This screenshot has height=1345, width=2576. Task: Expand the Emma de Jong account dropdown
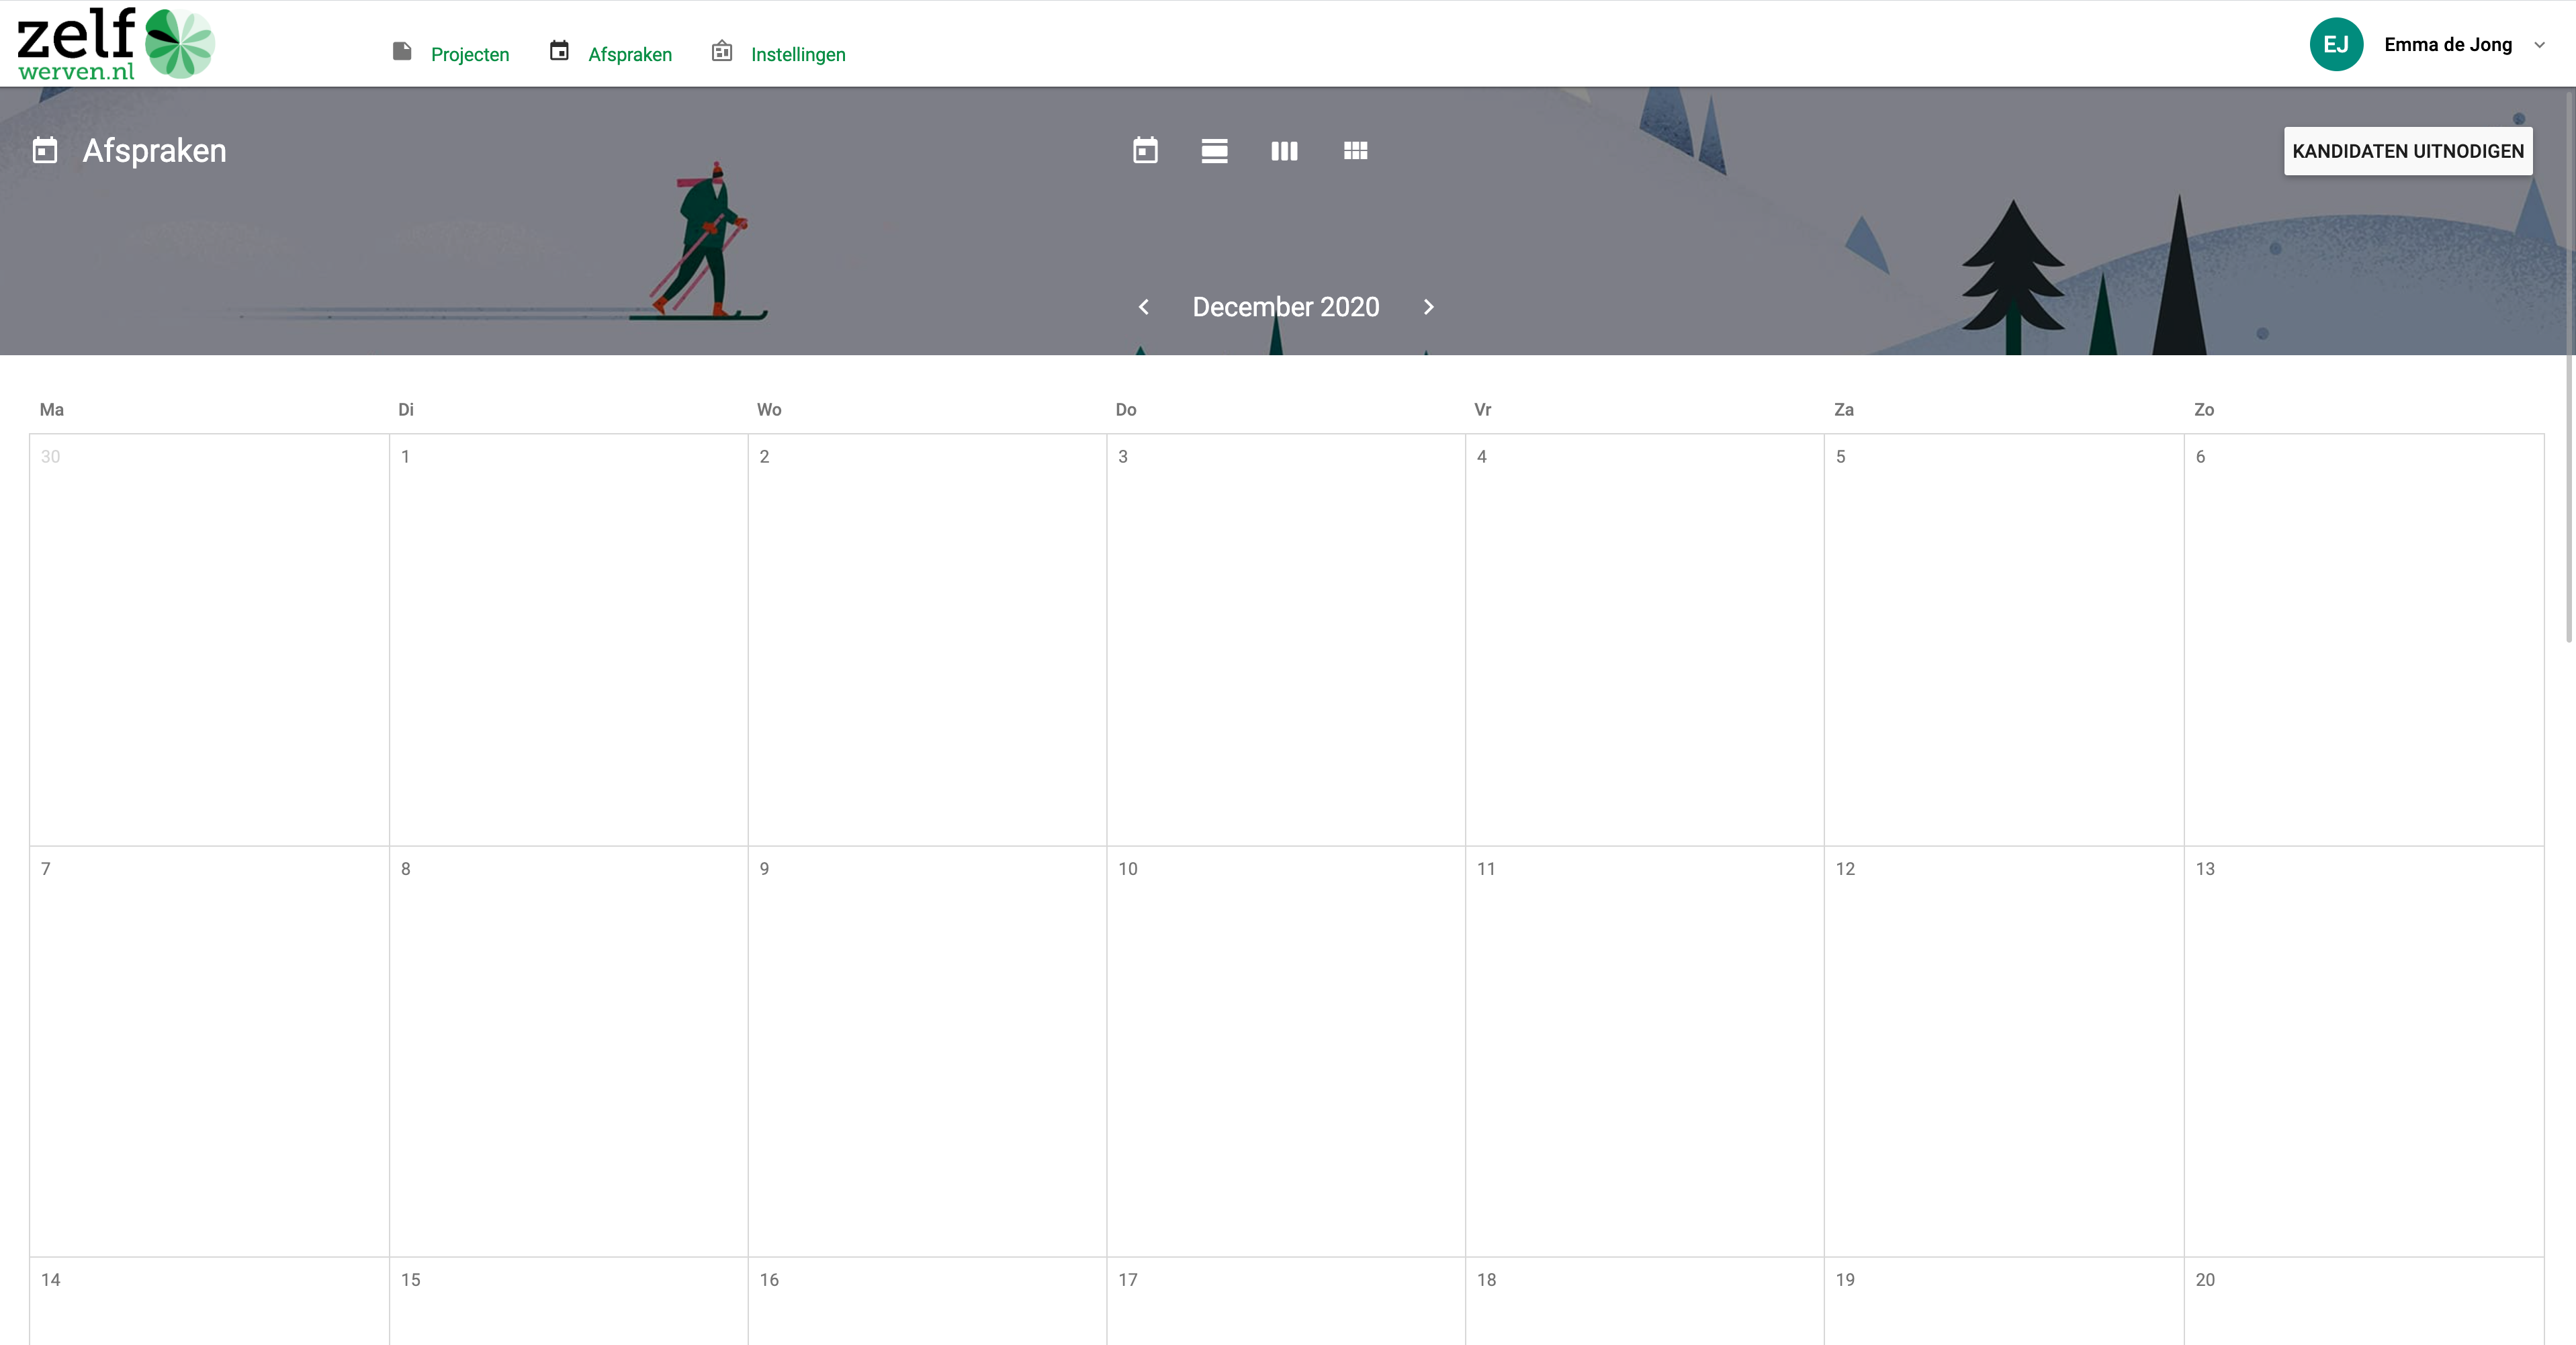pos(2539,45)
